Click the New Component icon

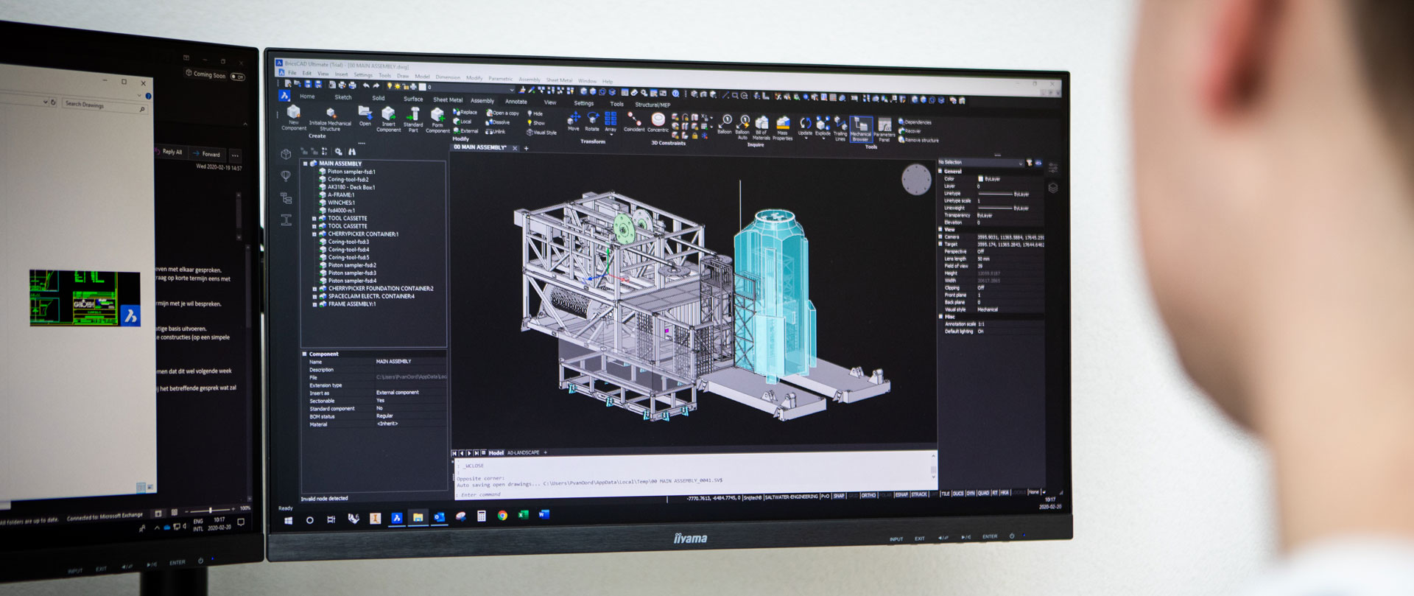click(293, 113)
